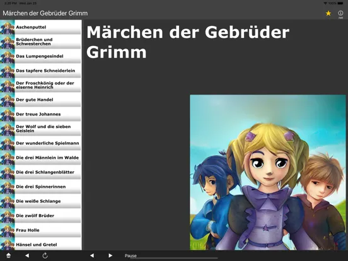Image resolution: width=348 pixels, height=261 pixels.
Task: Tap the thumbnail beside Der gute Handel
Action: 8,100
